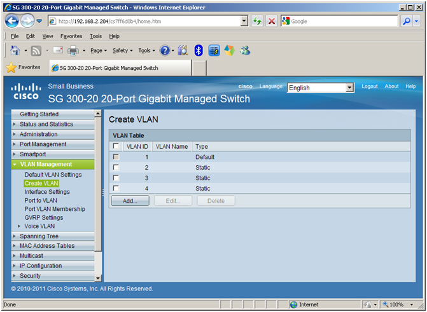427x312 pixels.
Task: Click the Google search provider icon
Action: tap(286, 21)
